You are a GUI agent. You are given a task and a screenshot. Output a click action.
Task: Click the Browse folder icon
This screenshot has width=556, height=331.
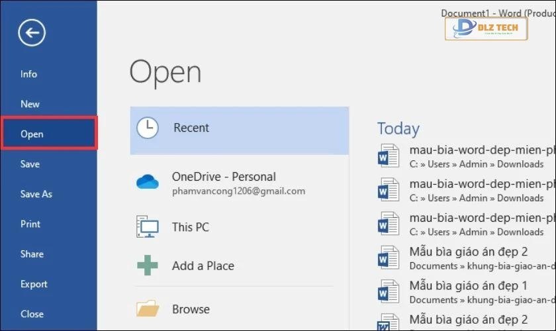click(x=148, y=308)
